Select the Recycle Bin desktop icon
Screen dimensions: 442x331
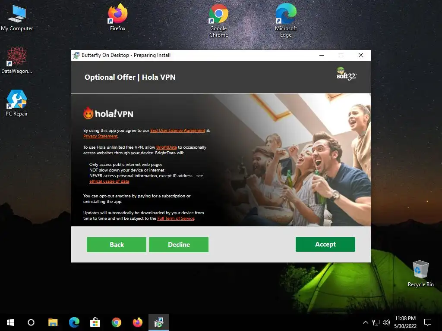click(x=420, y=274)
